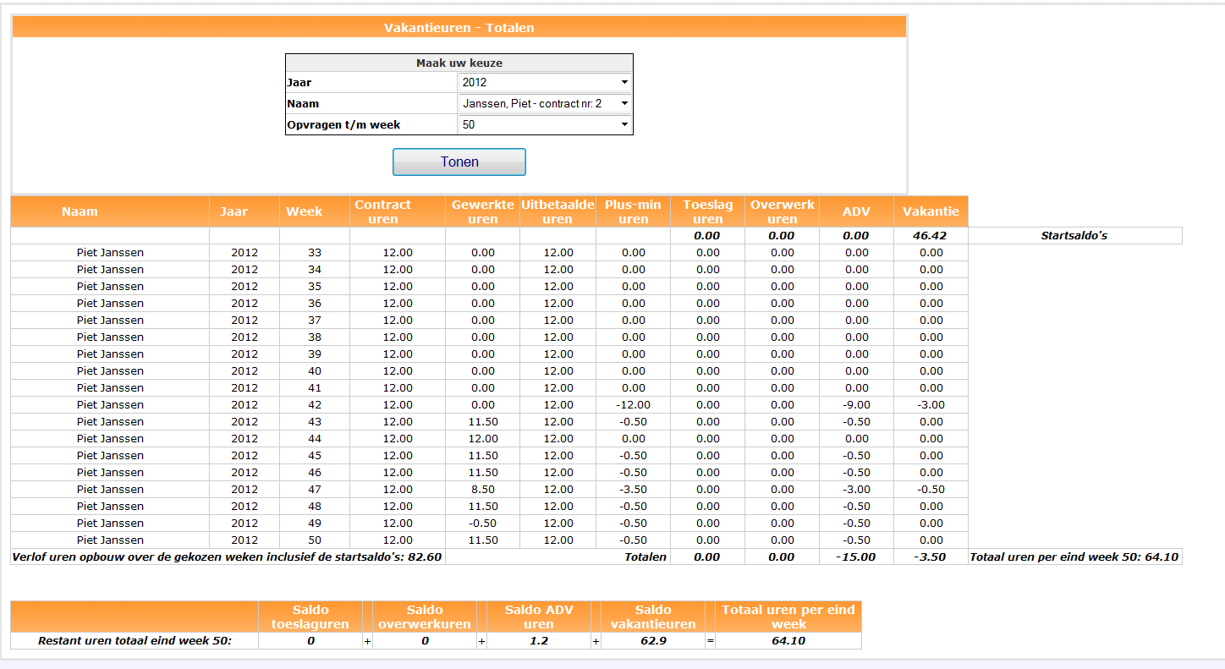Click start balance value 46.42
1225x669 pixels.
931,236
